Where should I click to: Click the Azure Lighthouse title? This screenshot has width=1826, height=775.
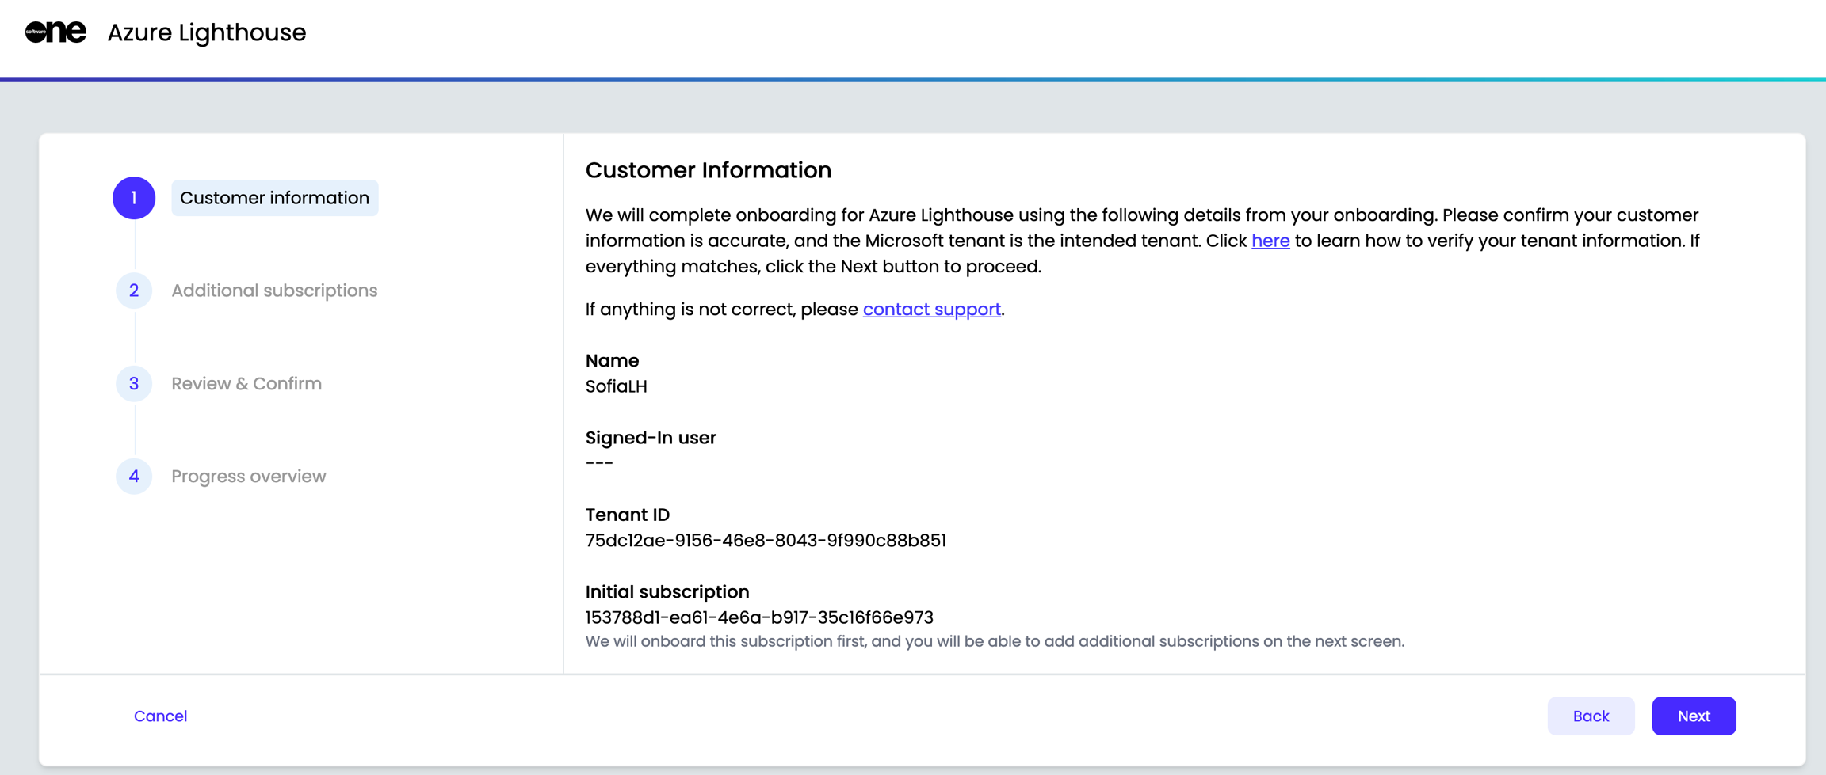[x=207, y=32]
